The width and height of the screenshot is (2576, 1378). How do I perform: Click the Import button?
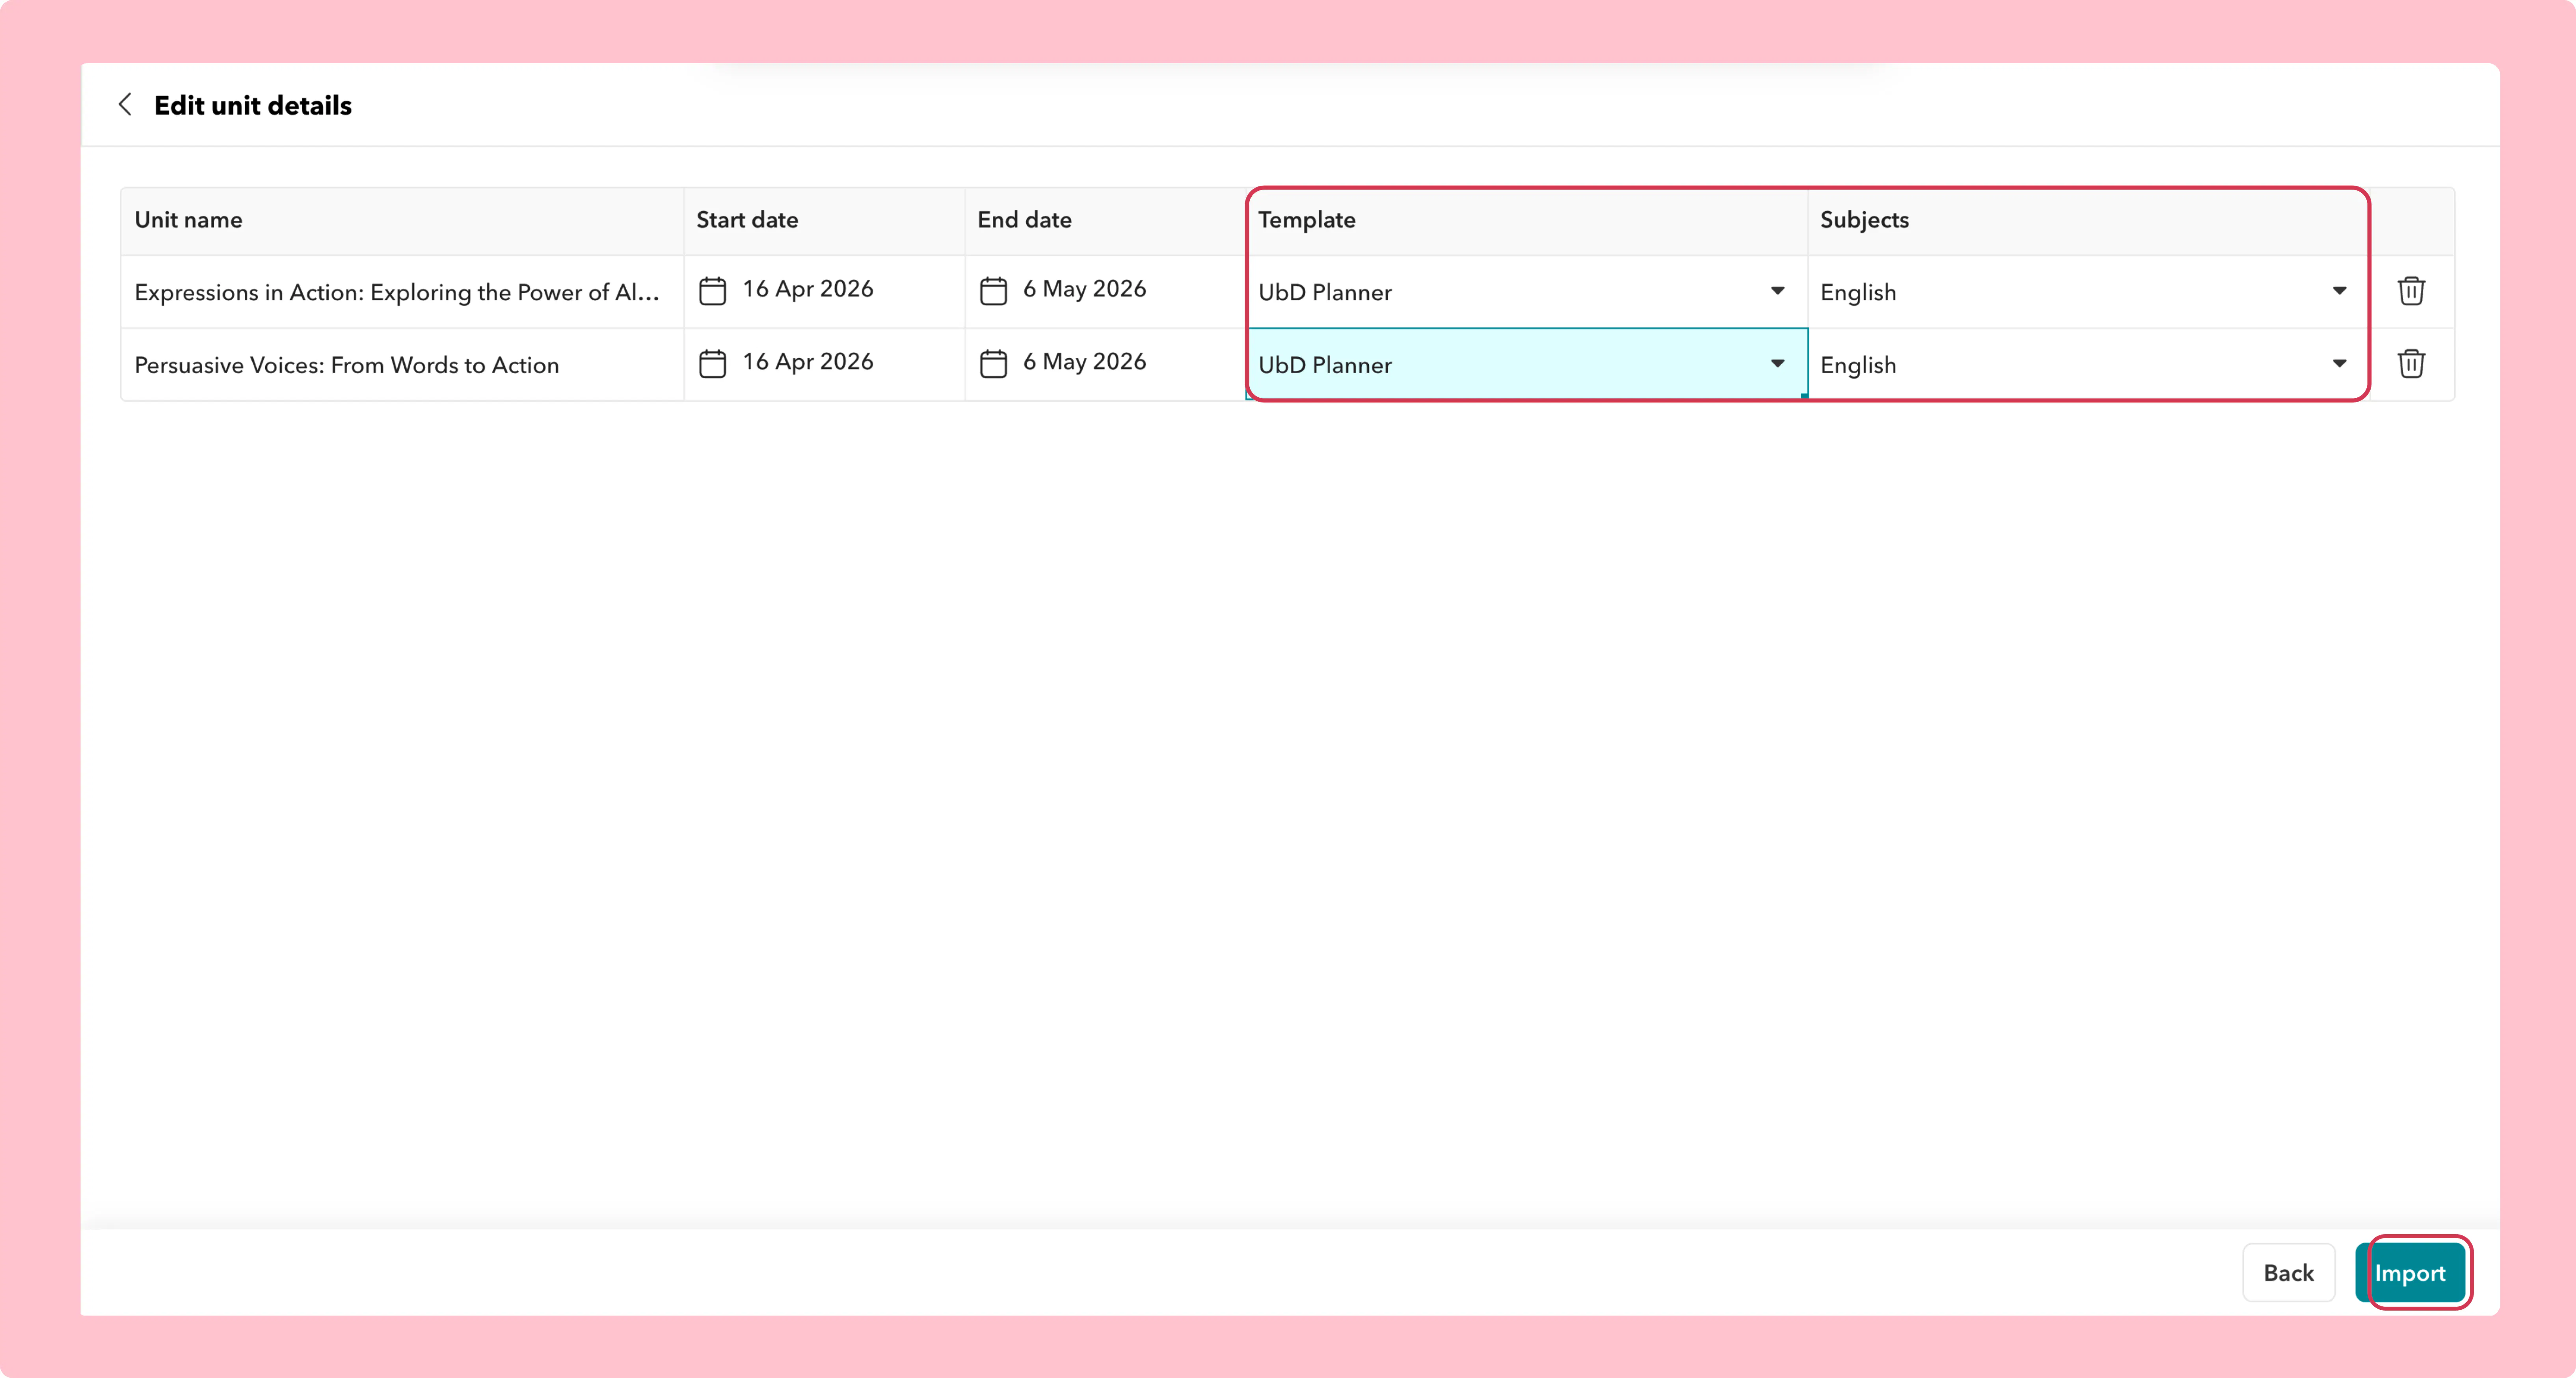[x=2410, y=1273]
